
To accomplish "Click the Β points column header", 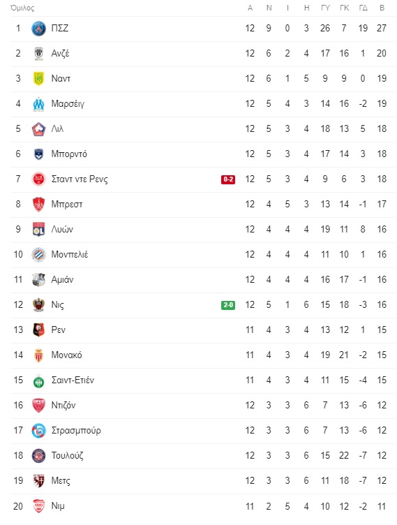I will (382, 8).
